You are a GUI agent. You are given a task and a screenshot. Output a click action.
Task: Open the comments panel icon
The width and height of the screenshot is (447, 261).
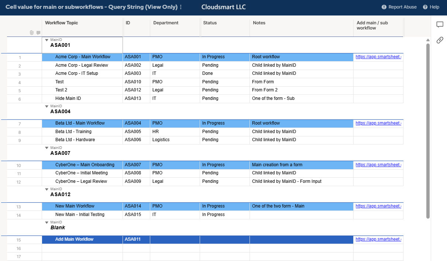(x=440, y=25)
